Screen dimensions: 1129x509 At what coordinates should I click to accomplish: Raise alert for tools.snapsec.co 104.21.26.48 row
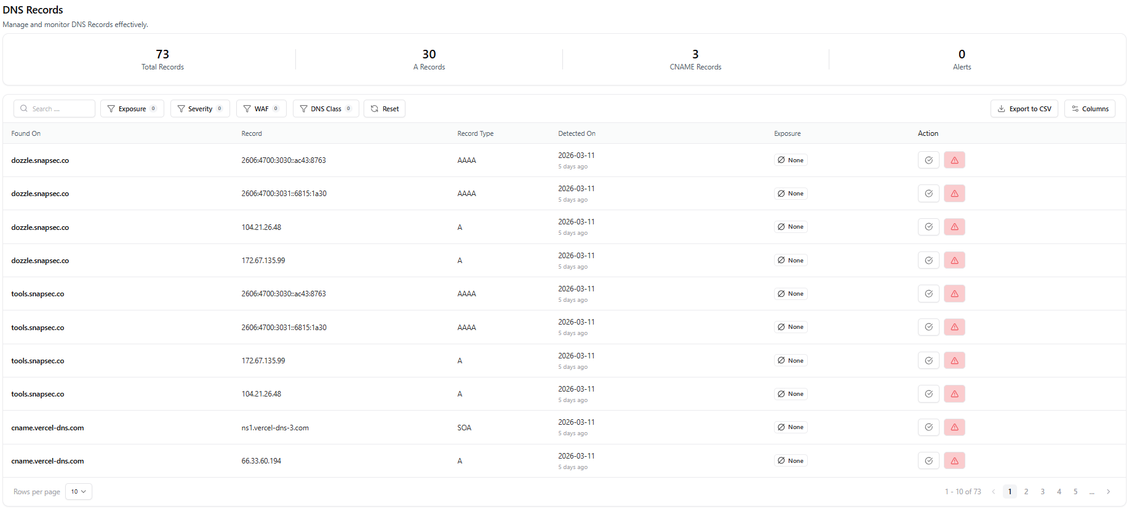coord(954,393)
